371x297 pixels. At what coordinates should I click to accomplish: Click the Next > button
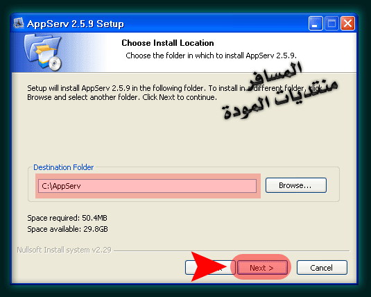coord(262,268)
